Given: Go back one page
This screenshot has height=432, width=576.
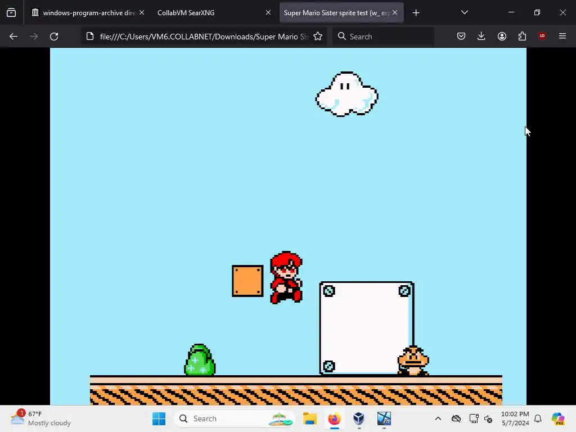Looking at the screenshot, I should 13,37.
